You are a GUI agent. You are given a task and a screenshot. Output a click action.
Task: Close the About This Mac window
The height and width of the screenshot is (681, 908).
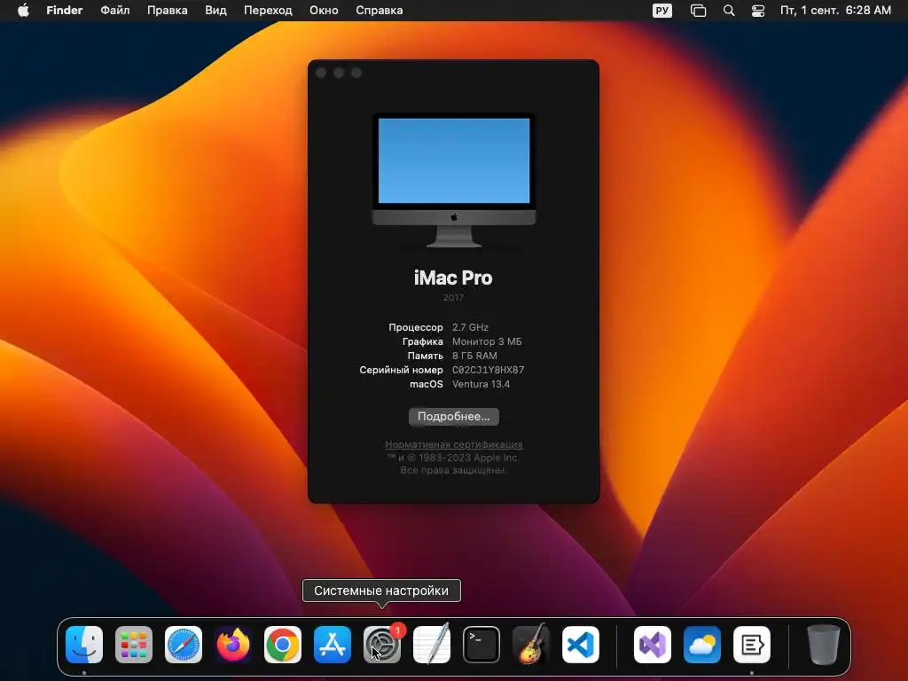[321, 73]
